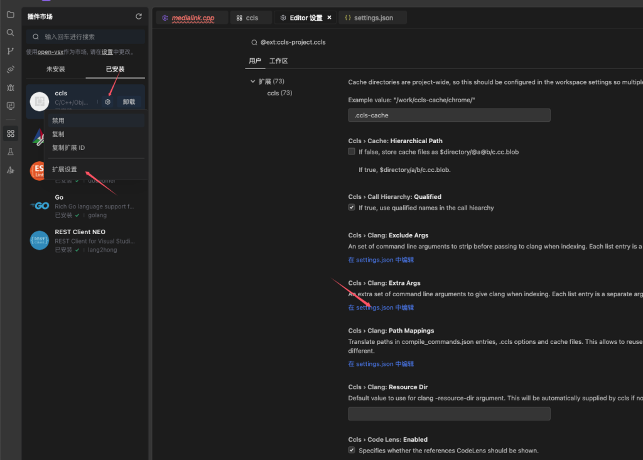Edit Extra Args in settings.json link
Image resolution: width=643 pixels, height=460 pixels.
(x=381, y=308)
